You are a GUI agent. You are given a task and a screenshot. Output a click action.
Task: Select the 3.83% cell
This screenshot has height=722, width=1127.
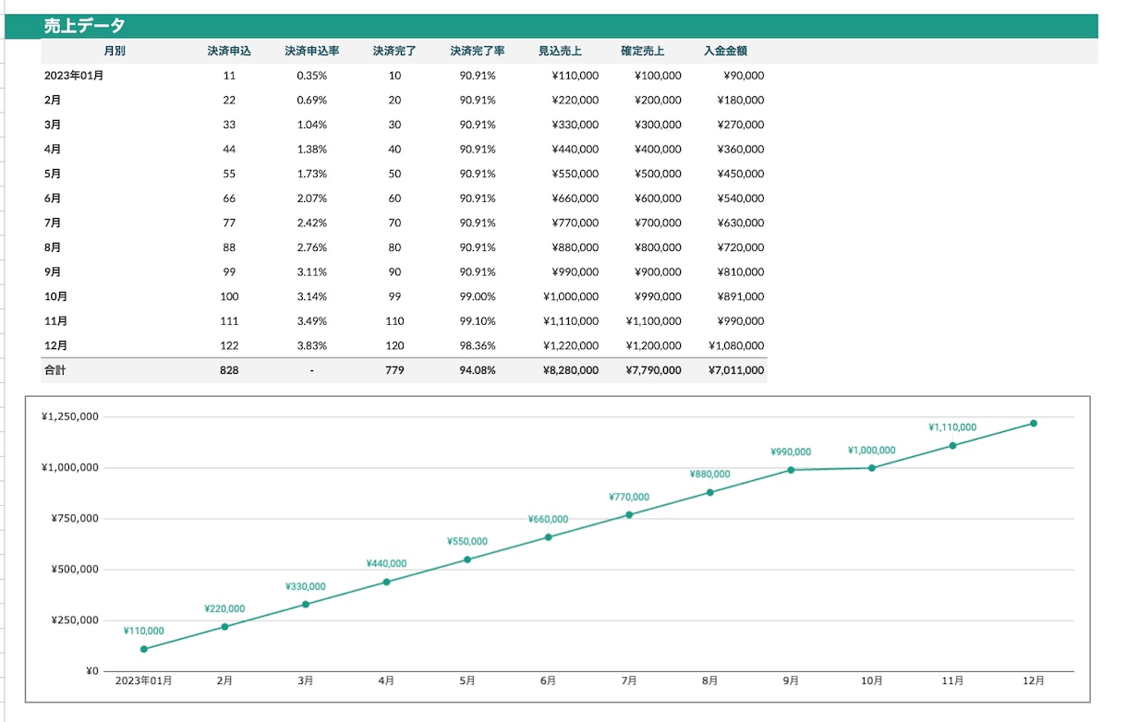(312, 345)
